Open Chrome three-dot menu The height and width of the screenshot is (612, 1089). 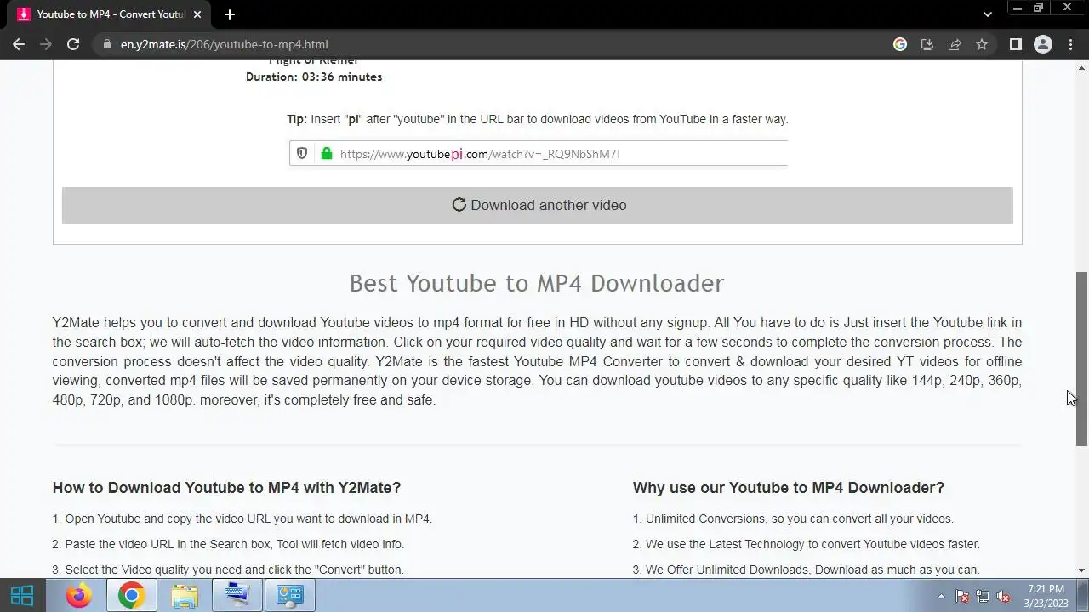1071,44
